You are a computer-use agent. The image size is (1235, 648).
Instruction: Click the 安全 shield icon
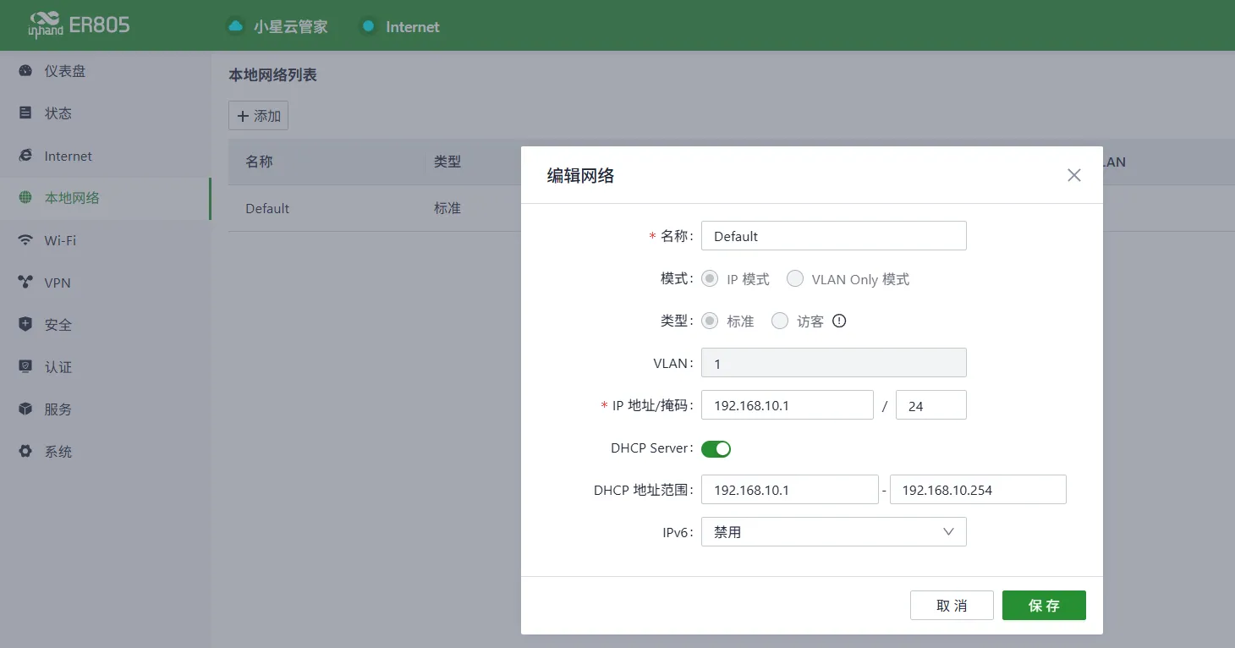tap(25, 325)
